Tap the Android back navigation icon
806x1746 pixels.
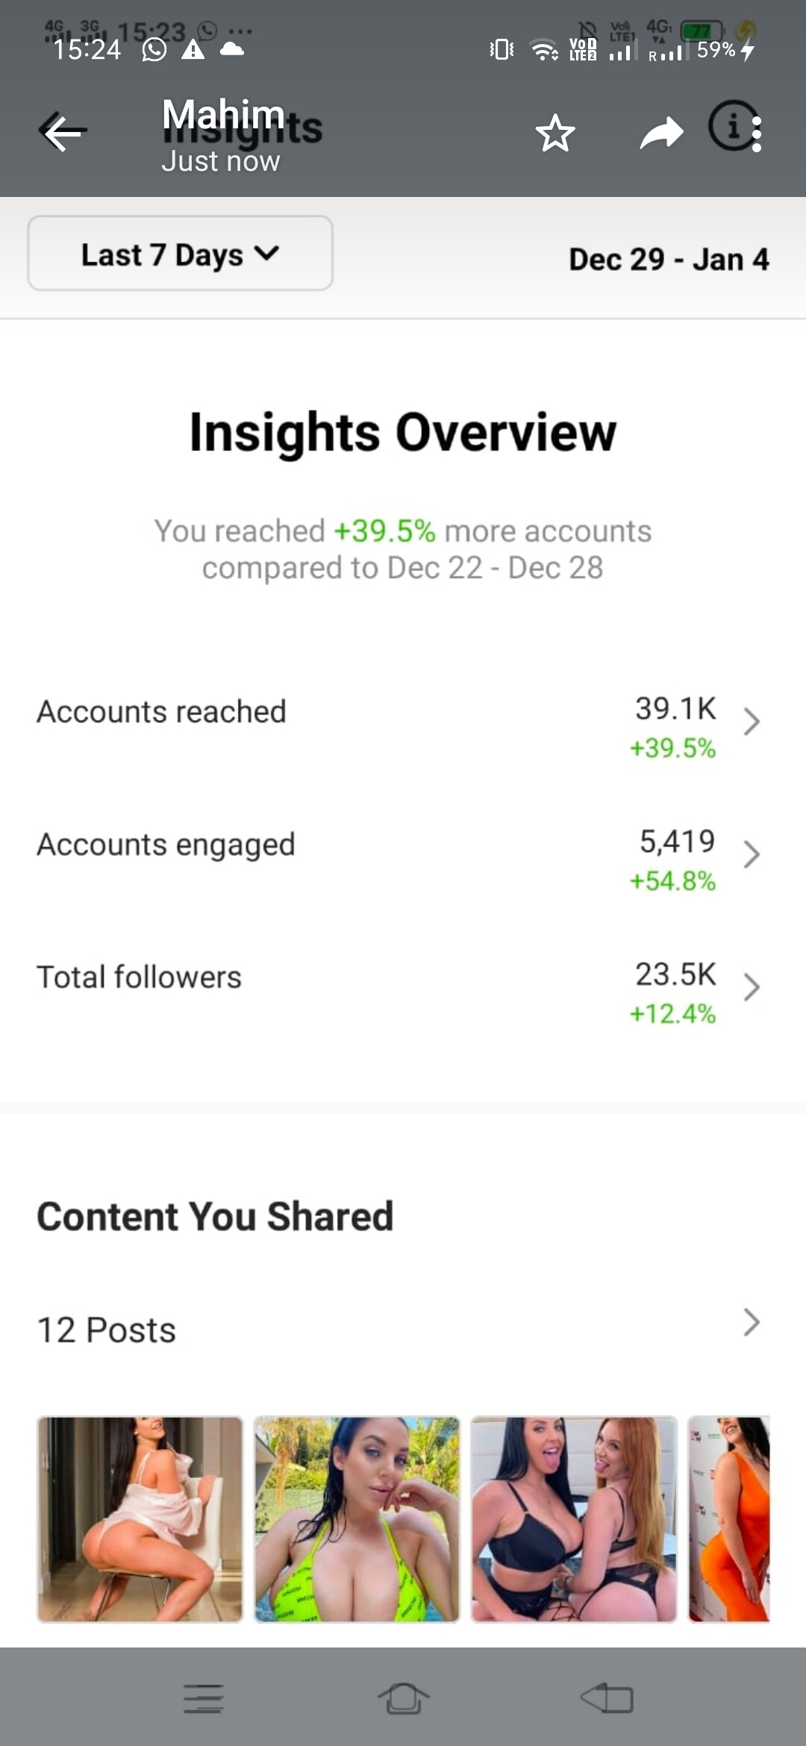tap(607, 1697)
